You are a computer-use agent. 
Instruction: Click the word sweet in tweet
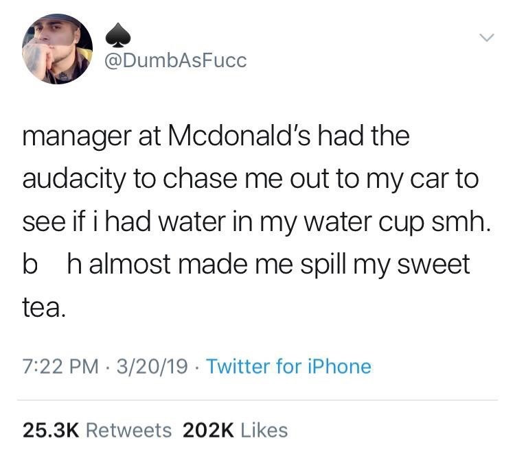tap(433, 265)
